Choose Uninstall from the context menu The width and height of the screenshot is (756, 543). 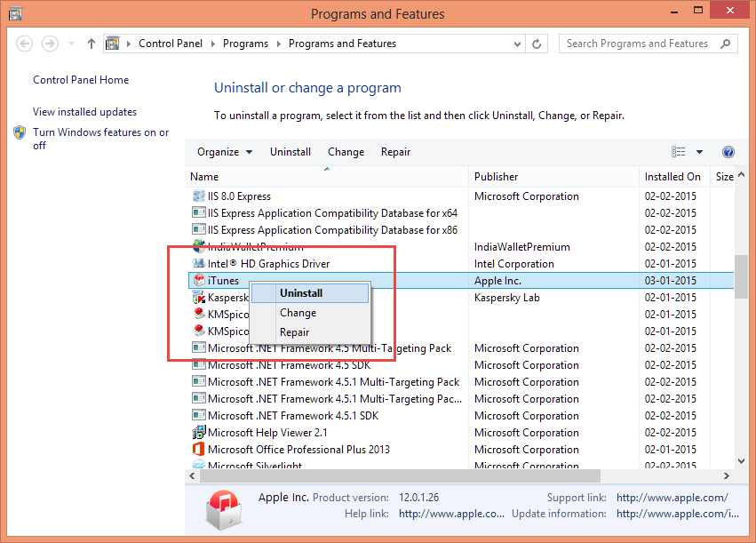310,293
